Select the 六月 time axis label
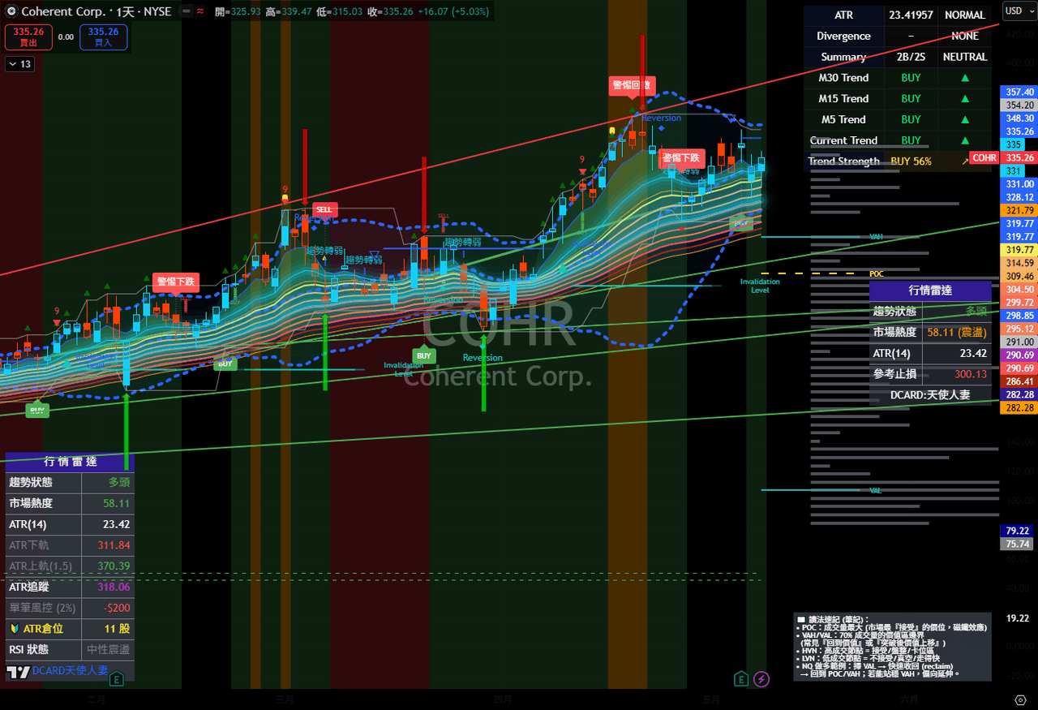Viewport: 1038px width, 710px height. 909,699
